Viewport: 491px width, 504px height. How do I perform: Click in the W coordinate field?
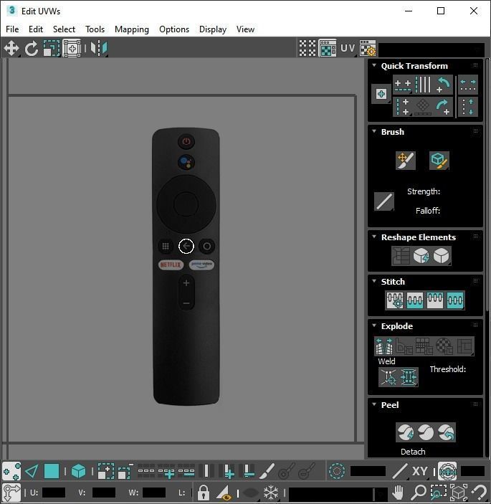coord(154,493)
